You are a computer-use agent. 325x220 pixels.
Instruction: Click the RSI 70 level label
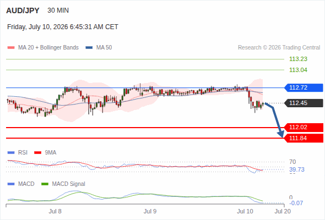tap(292, 162)
